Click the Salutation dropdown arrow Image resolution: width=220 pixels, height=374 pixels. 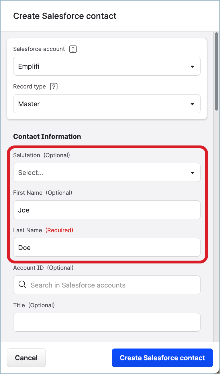192,173
